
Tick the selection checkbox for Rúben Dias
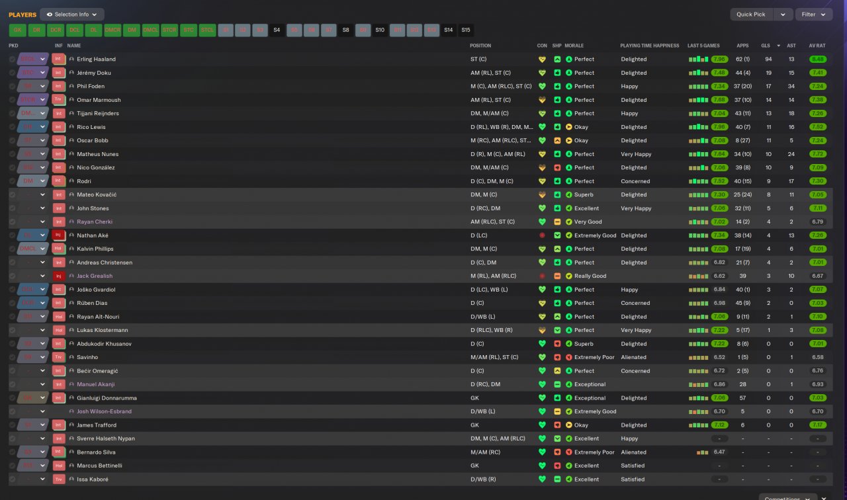tap(12, 303)
